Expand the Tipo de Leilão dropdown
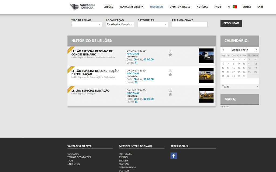The height and width of the screenshot is (172, 276). (87, 24)
